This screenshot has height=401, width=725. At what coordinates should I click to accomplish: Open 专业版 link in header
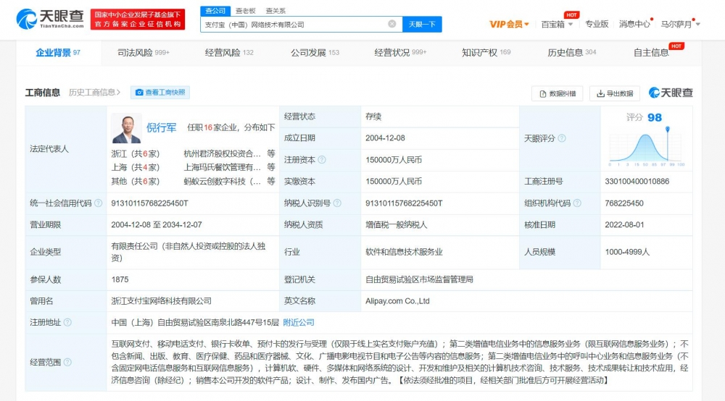pyautogui.click(x=597, y=24)
